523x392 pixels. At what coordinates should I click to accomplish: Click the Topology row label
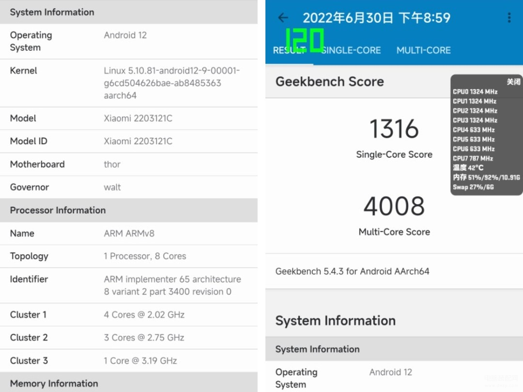pos(29,256)
